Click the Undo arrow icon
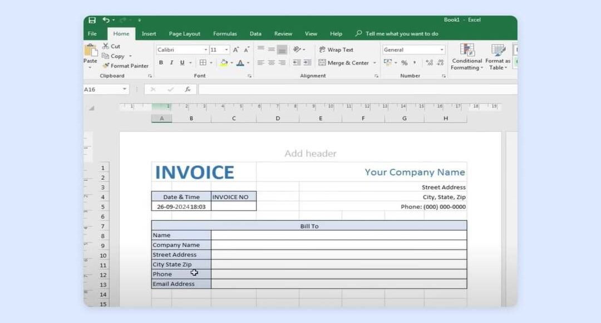 tap(106, 20)
